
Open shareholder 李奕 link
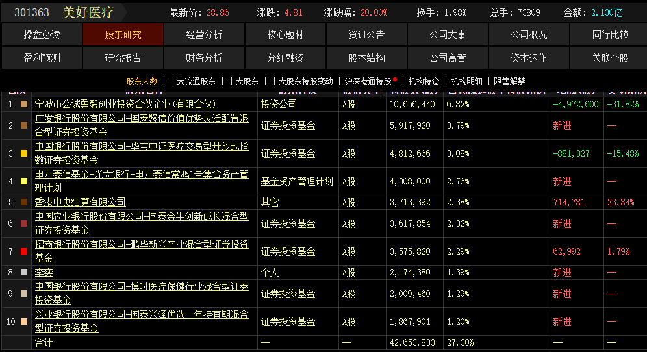tap(44, 272)
